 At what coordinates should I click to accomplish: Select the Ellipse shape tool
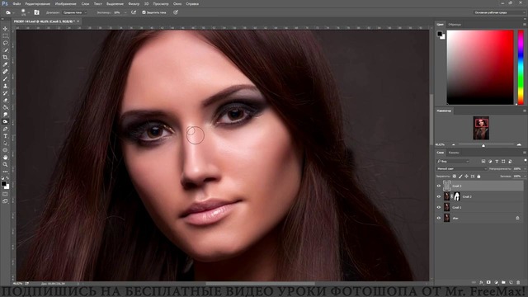[x=5, y=150]
